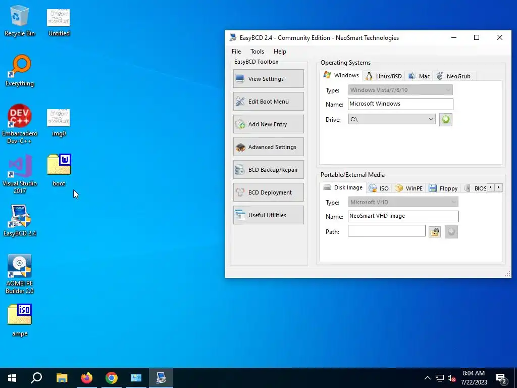Click Add New Entry button

tap(269, 124)
